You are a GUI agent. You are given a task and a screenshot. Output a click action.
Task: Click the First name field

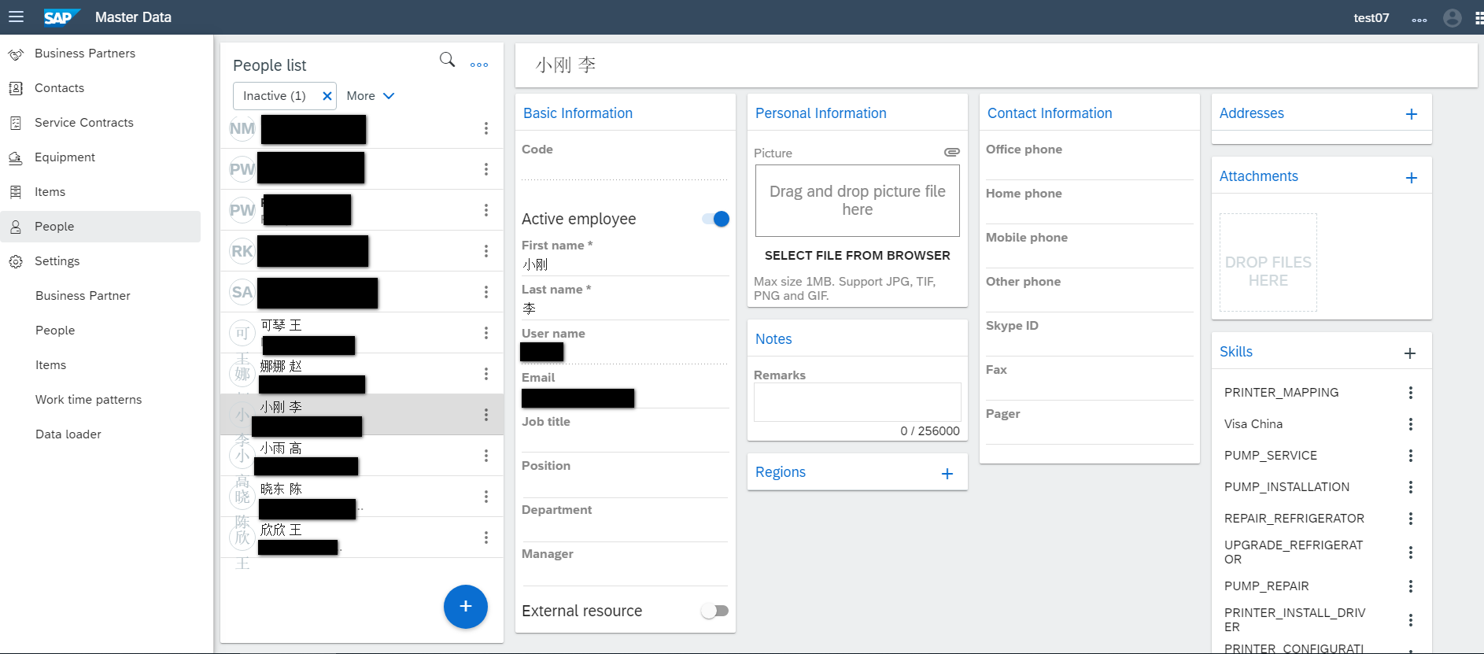(626, 265)
